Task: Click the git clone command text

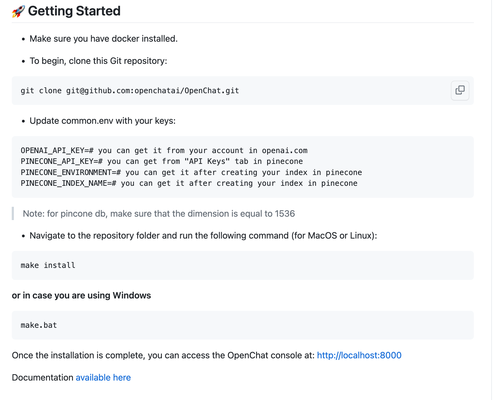Action: point(130,91)
